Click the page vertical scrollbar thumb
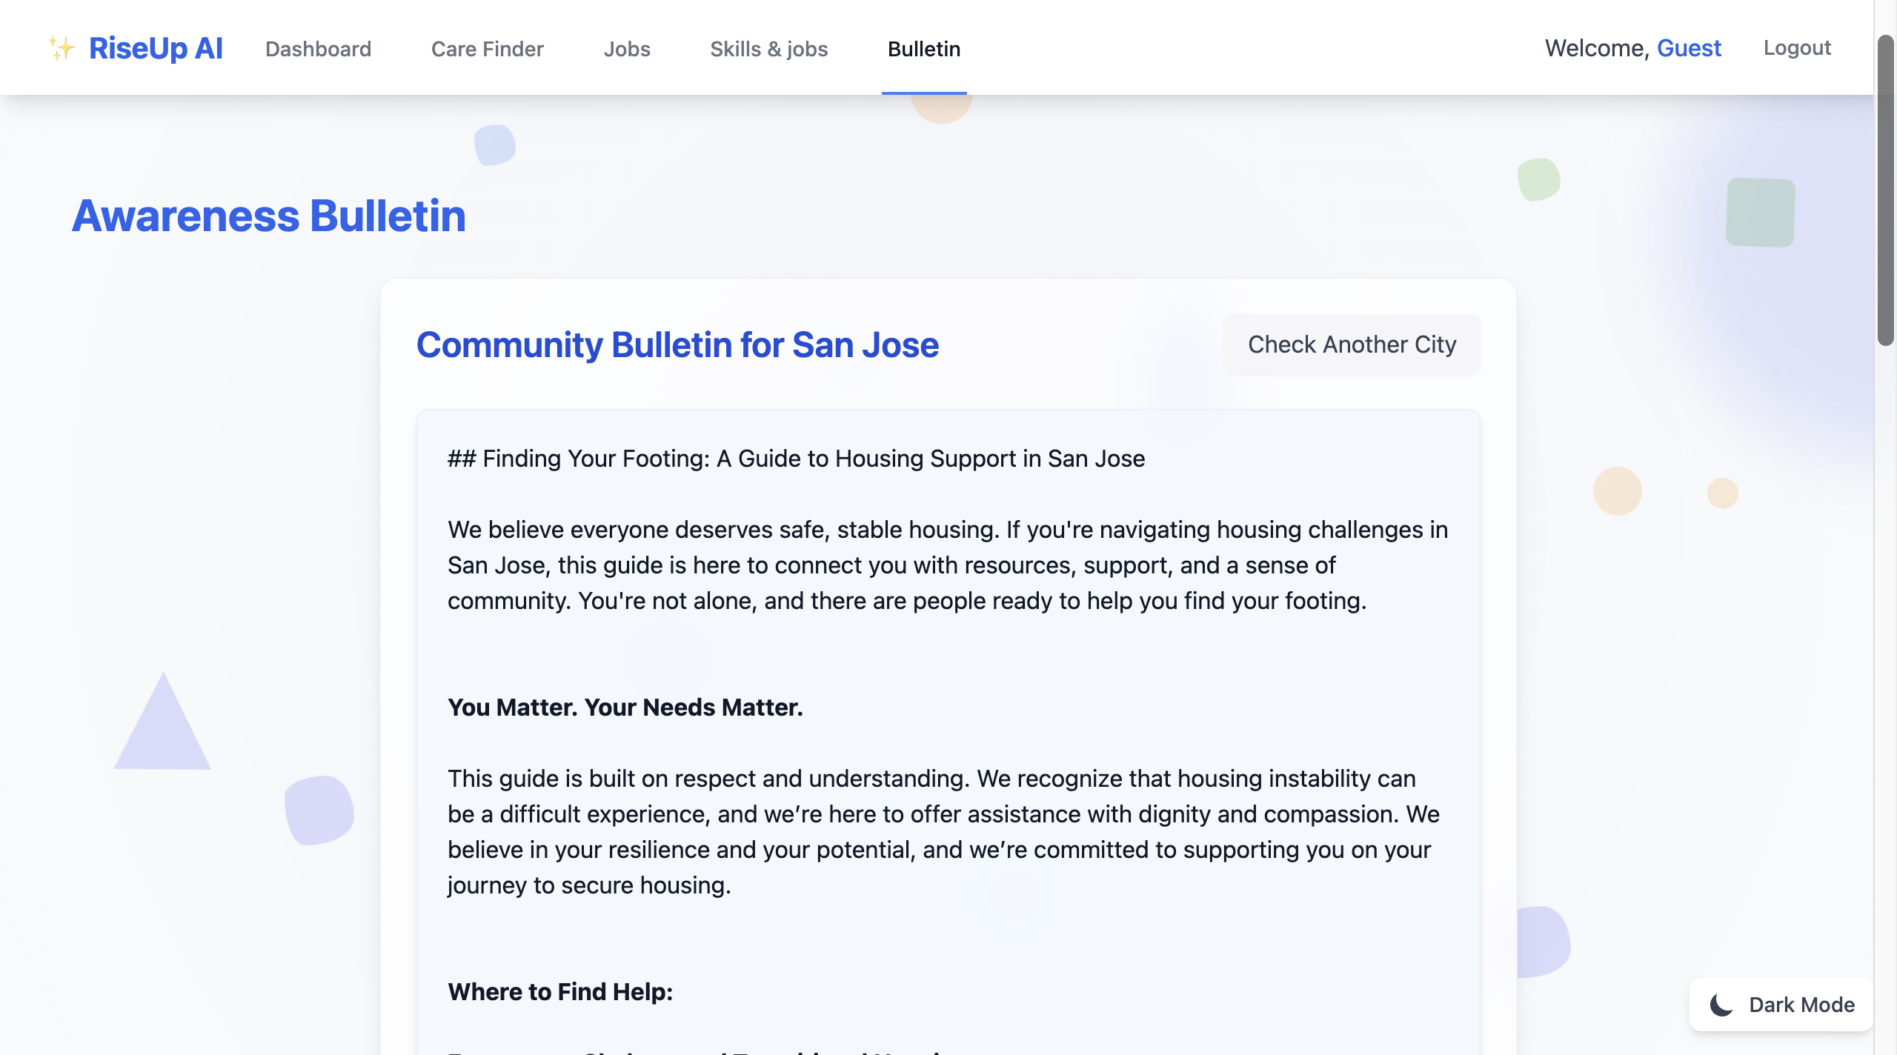The width and height of the screenshot is (1897, 1055). 1885,189
